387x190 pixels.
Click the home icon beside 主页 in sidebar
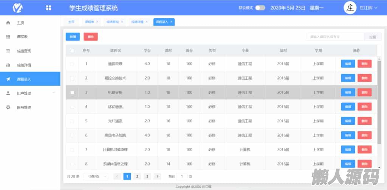[8, 23]
